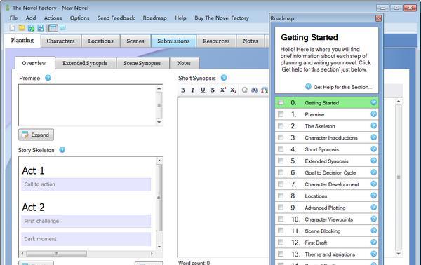This screenshot has width=421, height=265.
Task: Open the Roadmap menu item
Action: tap(154, 18)
